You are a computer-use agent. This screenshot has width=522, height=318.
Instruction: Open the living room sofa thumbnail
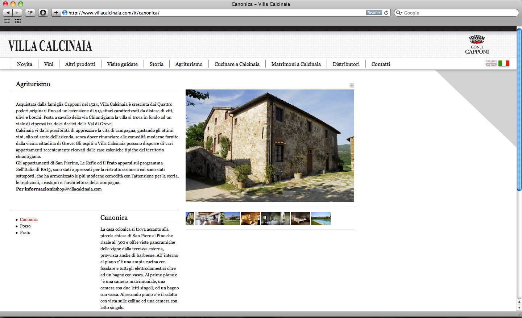tap(250, 218)
